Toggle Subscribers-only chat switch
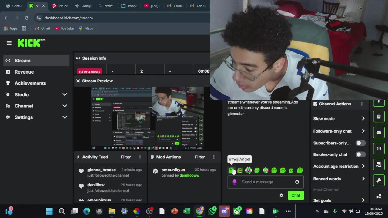The image size is (388, 218). pyautogui.click(x=361, y=143)
